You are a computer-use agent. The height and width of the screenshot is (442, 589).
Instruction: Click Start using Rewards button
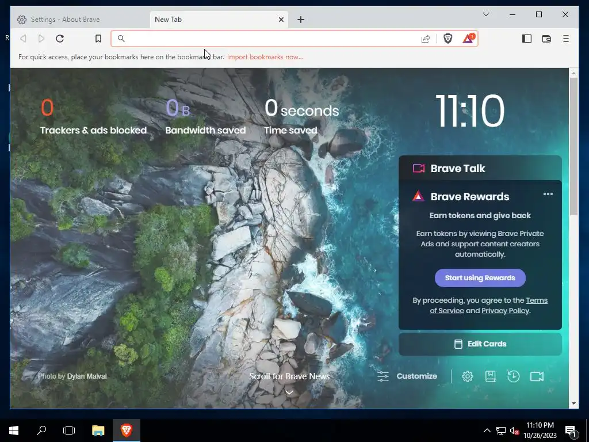(x=480, y=278)
